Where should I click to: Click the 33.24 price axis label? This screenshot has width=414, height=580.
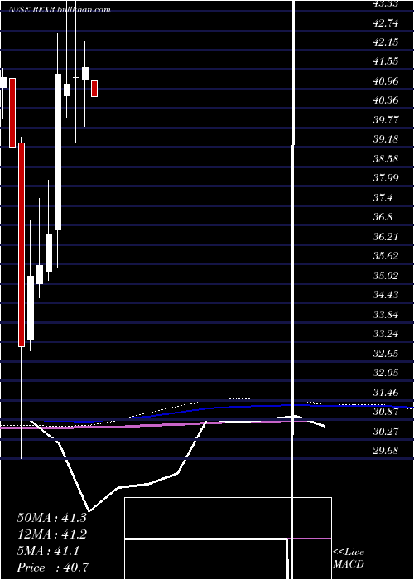click(386, 333)
